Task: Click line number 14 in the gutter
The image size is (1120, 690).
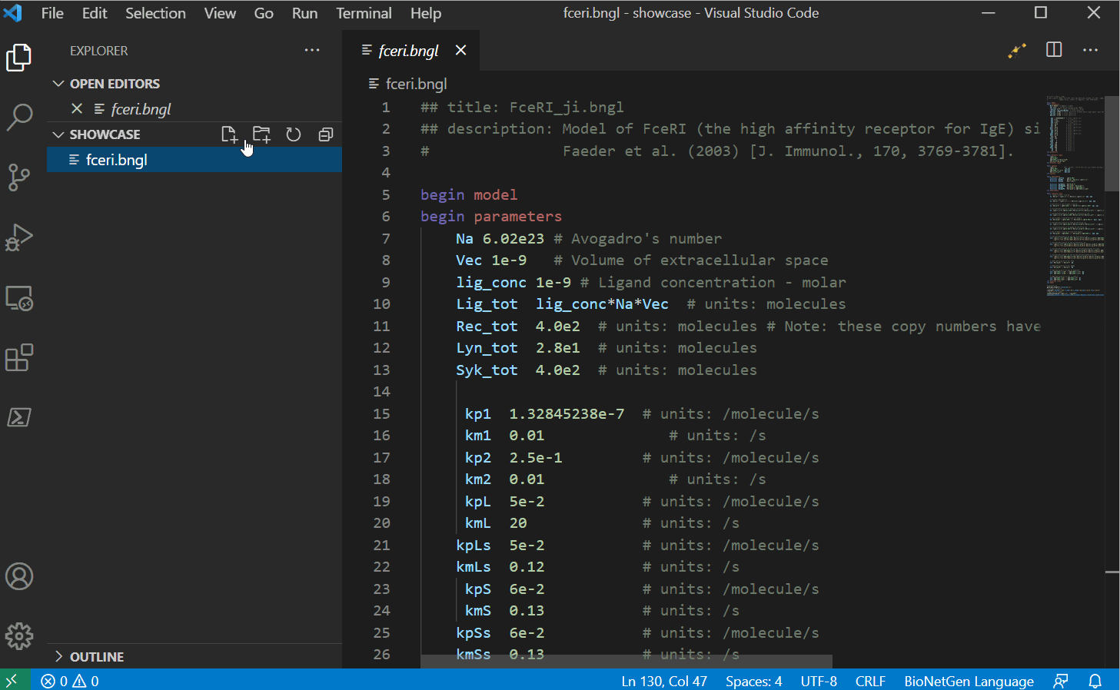Action: (381, 392)
